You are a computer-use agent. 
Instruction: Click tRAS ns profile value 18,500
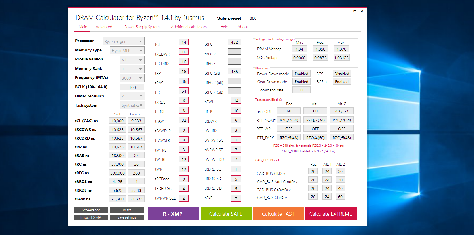coord(117,156)
